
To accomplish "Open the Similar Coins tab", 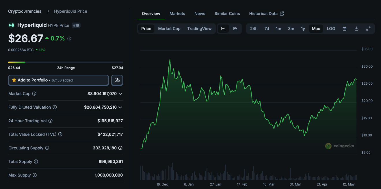I will (227, 14).
